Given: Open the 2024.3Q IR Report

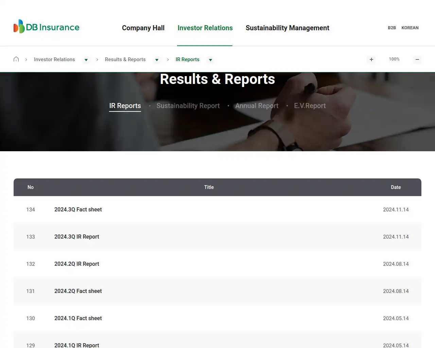Looking at the screenshot, I should [x=76, y=237].
